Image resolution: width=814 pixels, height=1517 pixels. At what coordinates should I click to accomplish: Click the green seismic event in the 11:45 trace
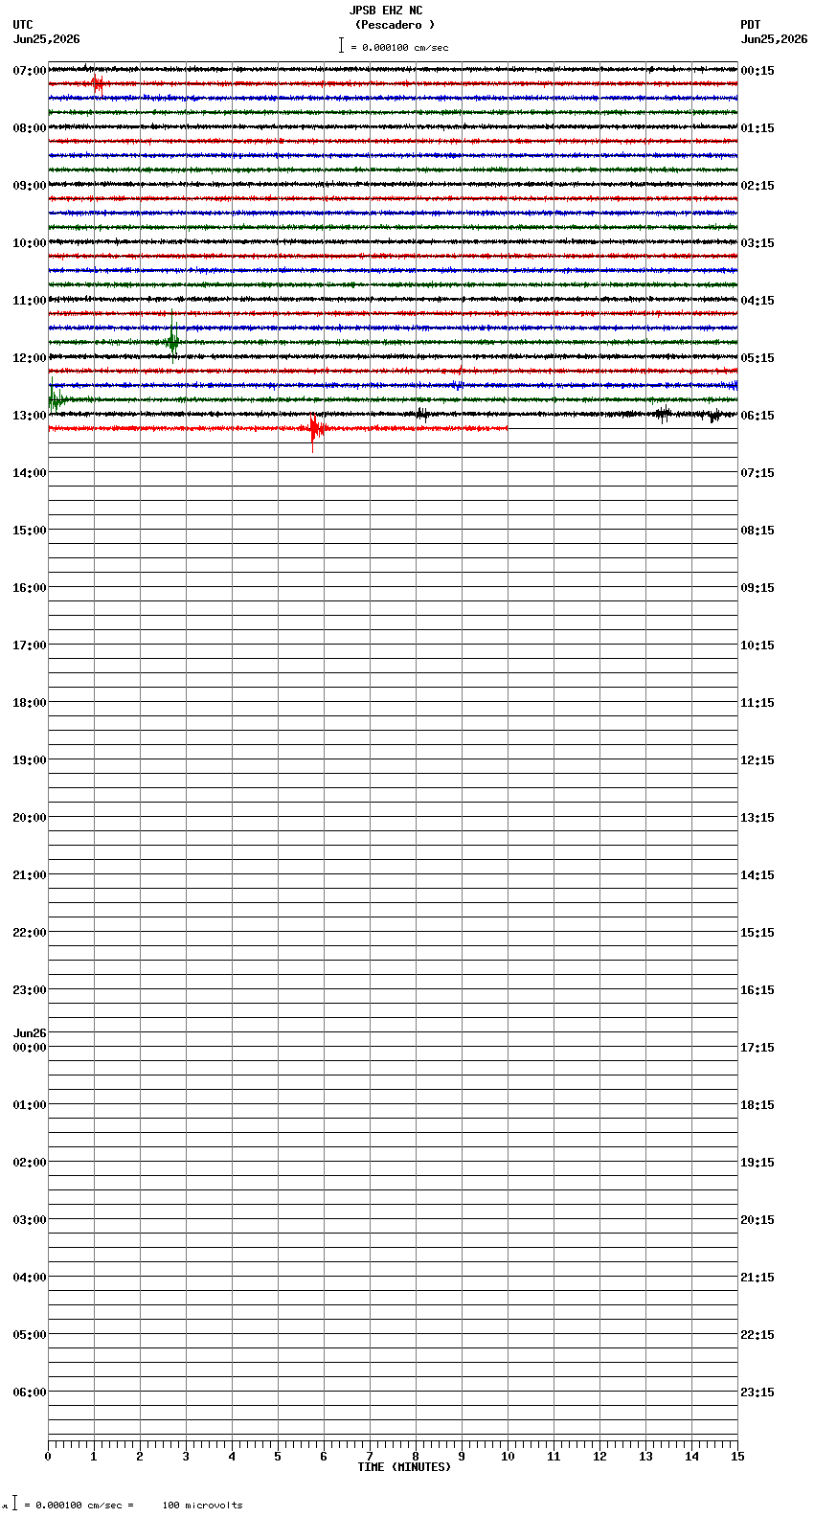172,340
